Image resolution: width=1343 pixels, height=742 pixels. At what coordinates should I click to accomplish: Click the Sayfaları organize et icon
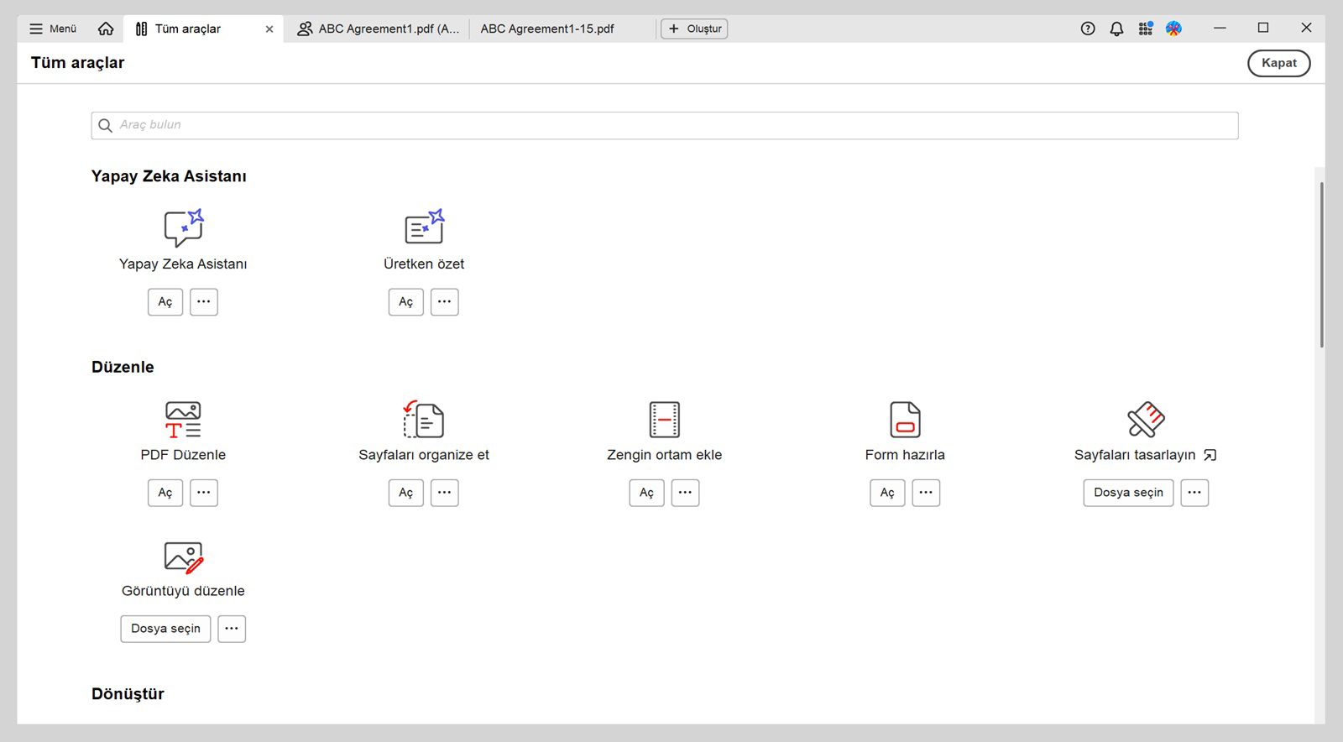[424, 420]
